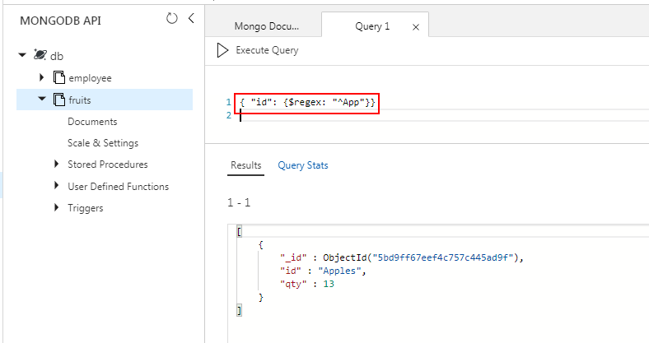The width and height of the screenshot is (649, 343).
Task: Open Scale & Settings for fruits
Action: pos(102,143)
